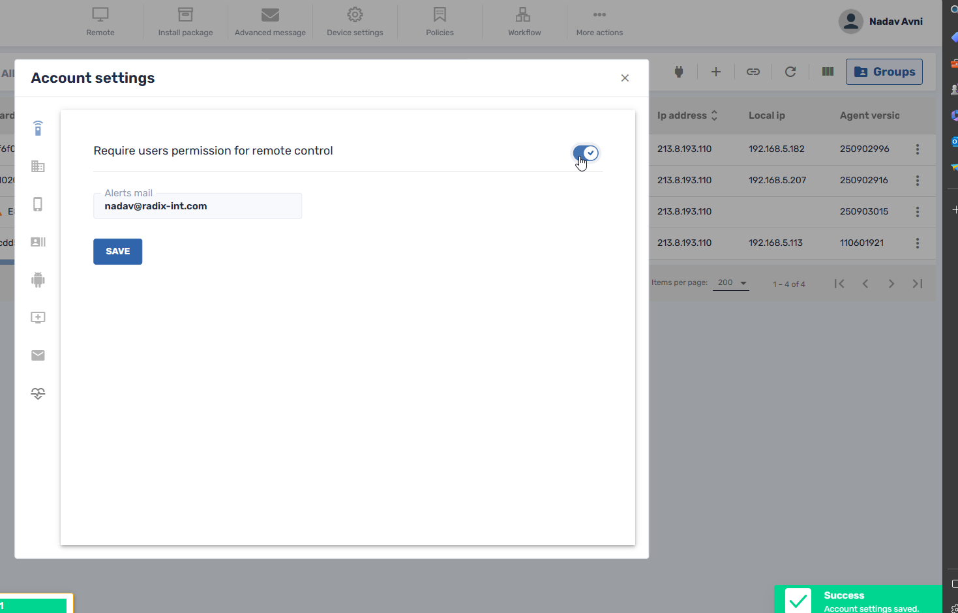Click the plug icon in the toolbar
The image size is (958, 613).
point(678,72)
